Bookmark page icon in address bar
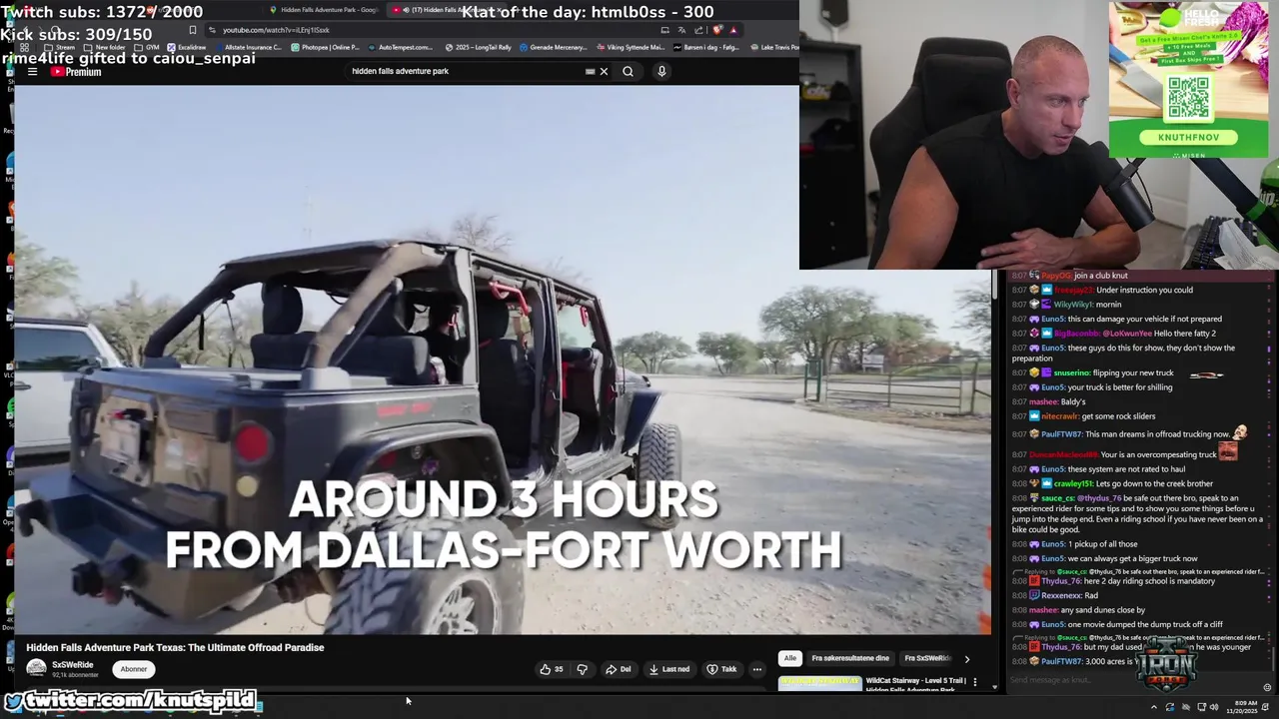Screen dimensions: 1279x719 click(192, 30)
